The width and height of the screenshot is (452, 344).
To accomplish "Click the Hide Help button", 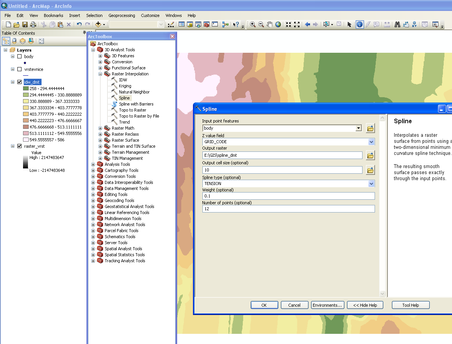I will point(365,305).
